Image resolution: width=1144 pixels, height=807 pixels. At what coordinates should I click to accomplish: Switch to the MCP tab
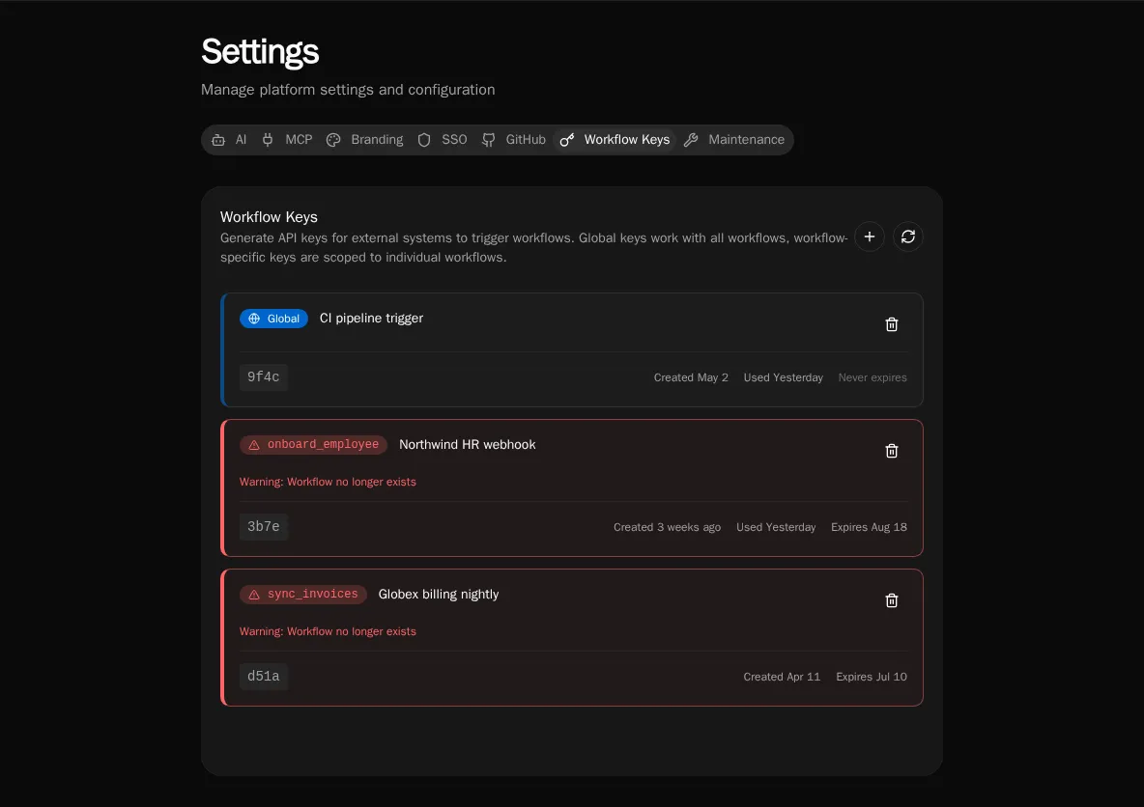click(x=288, y=140)
